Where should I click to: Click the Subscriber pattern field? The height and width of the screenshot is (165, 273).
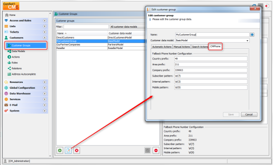coord(211,76)
